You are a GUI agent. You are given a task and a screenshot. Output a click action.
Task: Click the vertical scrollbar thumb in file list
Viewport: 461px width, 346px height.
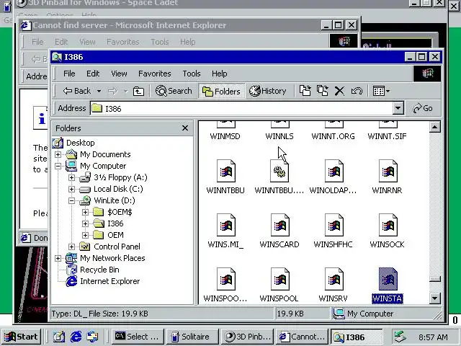(x=434, y=279)
